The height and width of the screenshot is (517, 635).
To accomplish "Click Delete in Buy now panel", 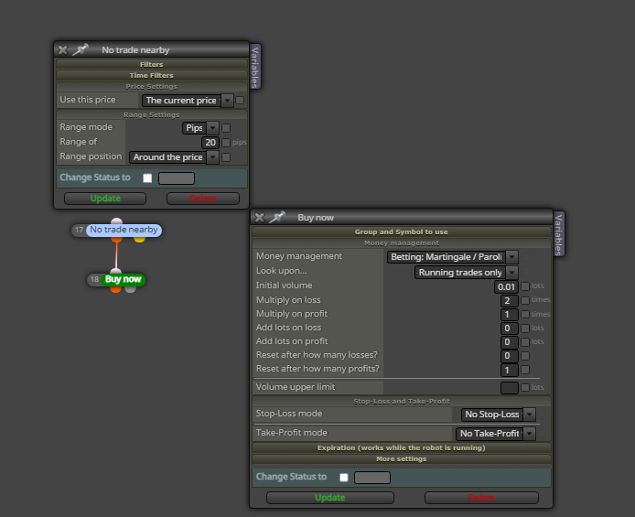I will (x=481, y=498).
